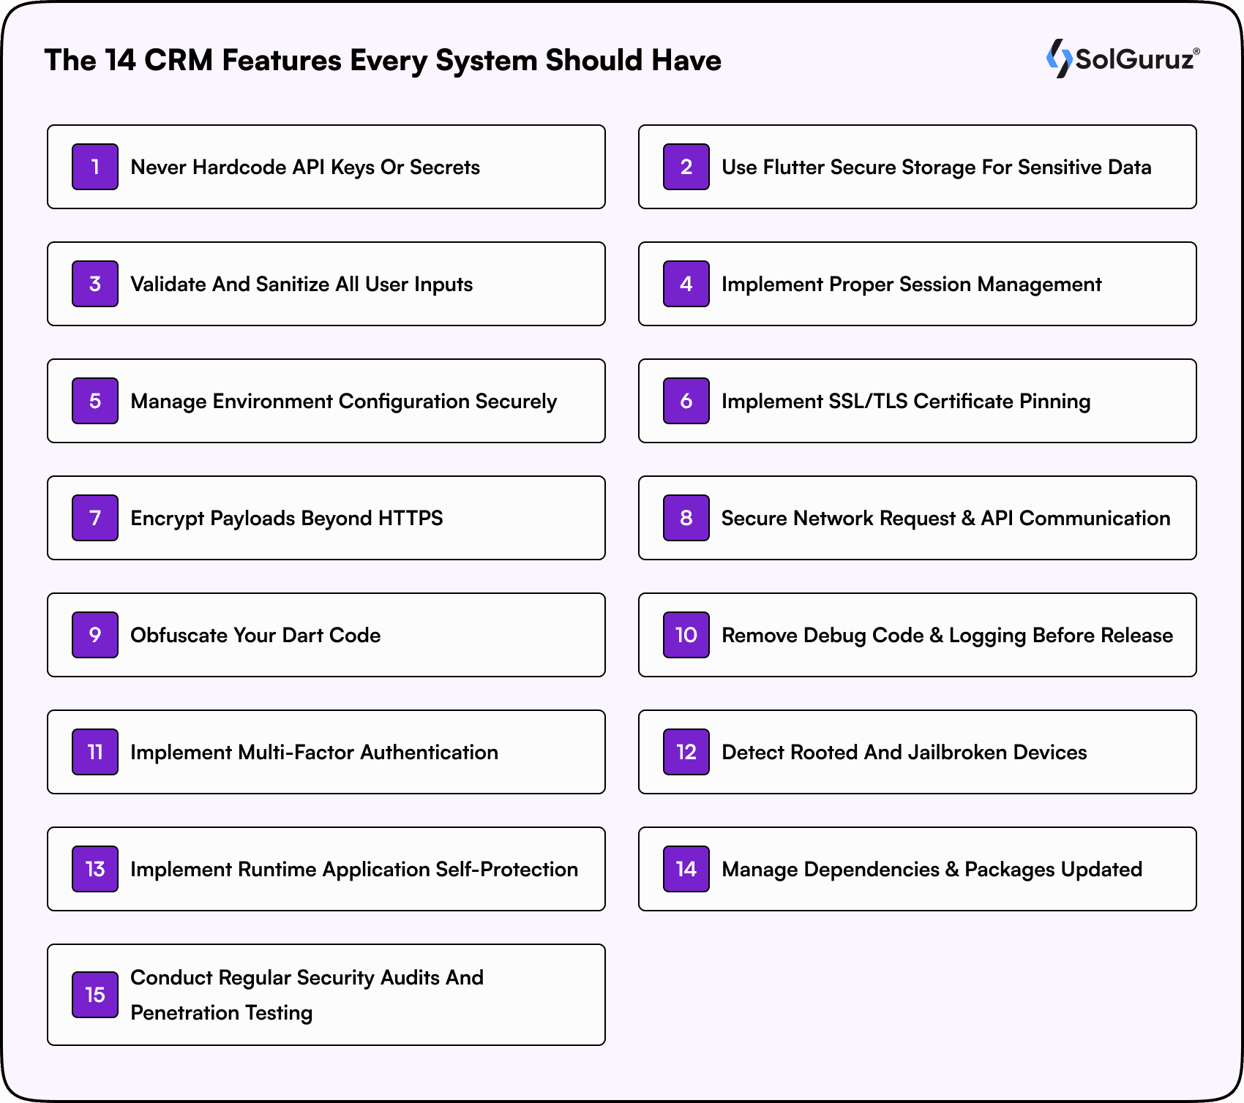Viewport: 1244px width, 1103px height.
Task: Select 'Manage Dependencies & Packages Updated' card
Action: point(917,869)
